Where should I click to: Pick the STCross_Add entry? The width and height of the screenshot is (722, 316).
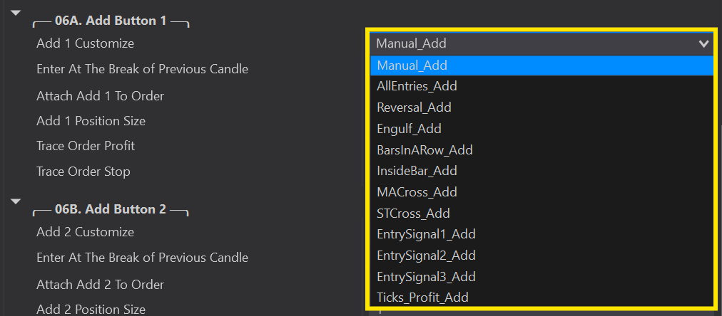tap(413, 214)
